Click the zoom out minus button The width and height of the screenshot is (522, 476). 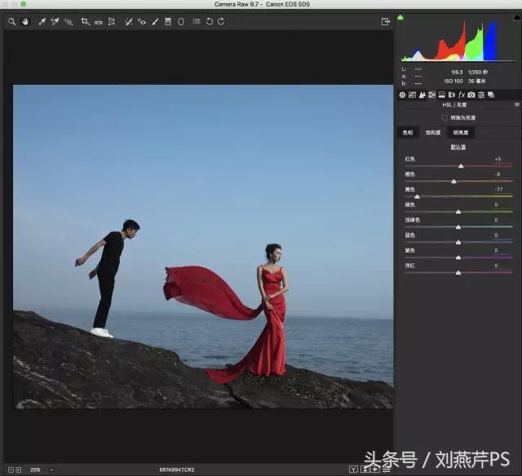click(x=11, y=469)
